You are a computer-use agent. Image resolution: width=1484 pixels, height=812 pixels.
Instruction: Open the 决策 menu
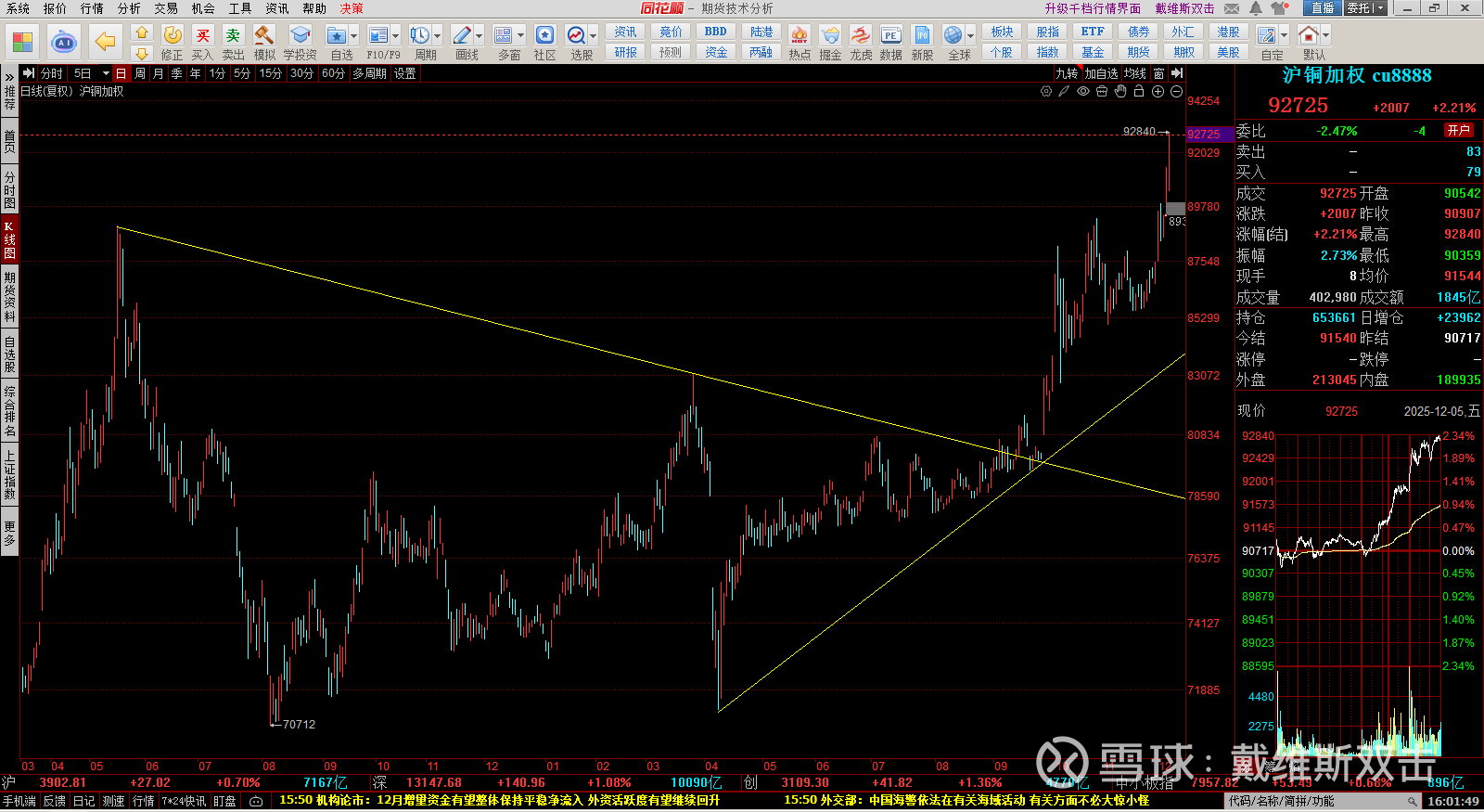click(x=352, y=8)
